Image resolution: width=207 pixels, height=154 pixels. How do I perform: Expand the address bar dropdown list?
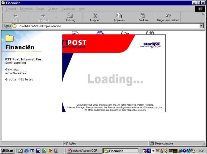pos(201,26)
